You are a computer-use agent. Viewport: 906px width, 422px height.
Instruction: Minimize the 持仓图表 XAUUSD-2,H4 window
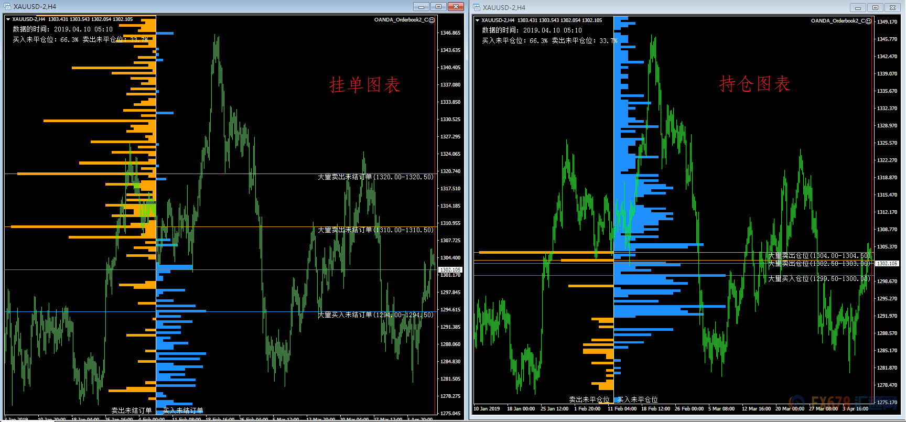[858, 7]
